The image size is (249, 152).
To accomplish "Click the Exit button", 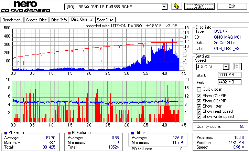I will 232,6.
